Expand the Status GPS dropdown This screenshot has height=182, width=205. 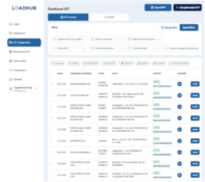pos(69,48)
